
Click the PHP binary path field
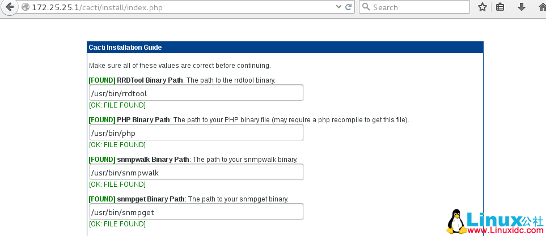pos(196,133)
